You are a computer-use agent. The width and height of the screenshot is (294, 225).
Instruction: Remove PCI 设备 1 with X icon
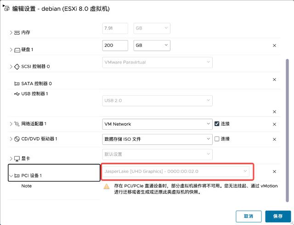(x=274, y=172)
